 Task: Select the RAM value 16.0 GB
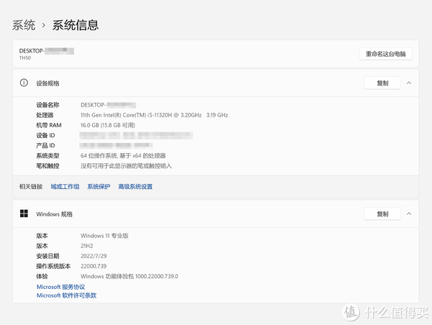[x=89, y=125]
